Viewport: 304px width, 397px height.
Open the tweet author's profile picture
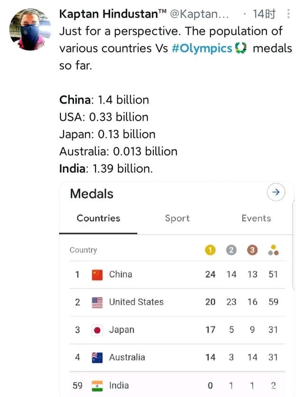(x=30, y=29)
